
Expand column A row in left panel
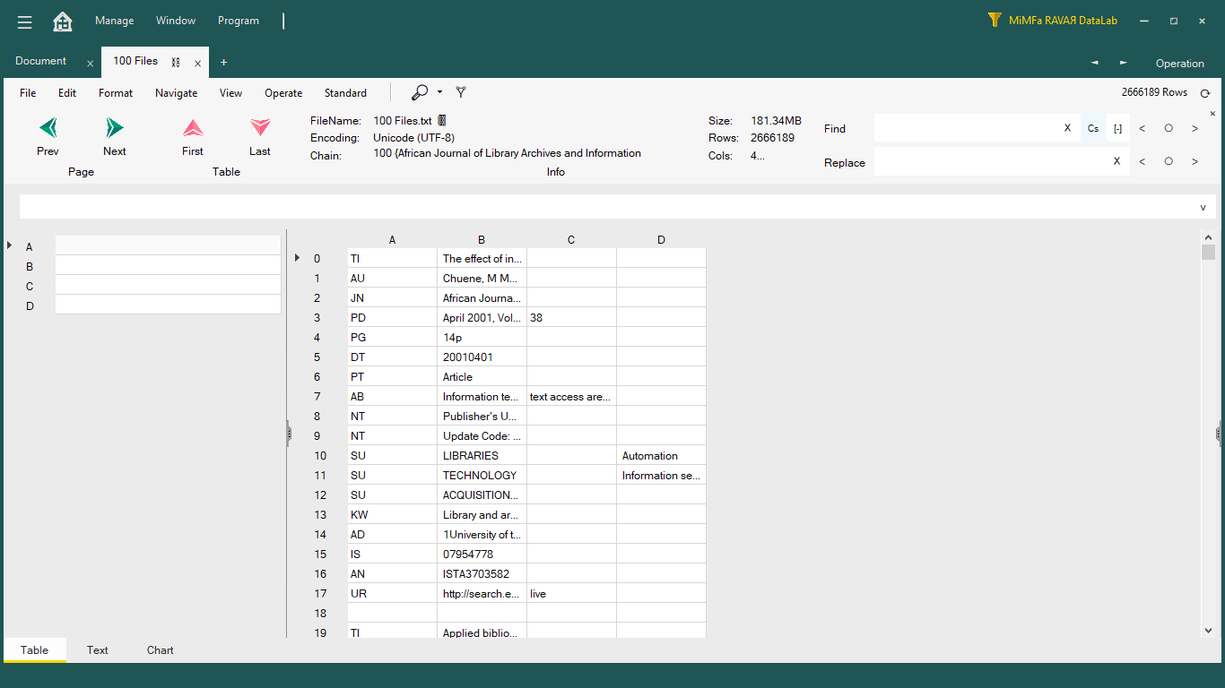pos(9,245)
